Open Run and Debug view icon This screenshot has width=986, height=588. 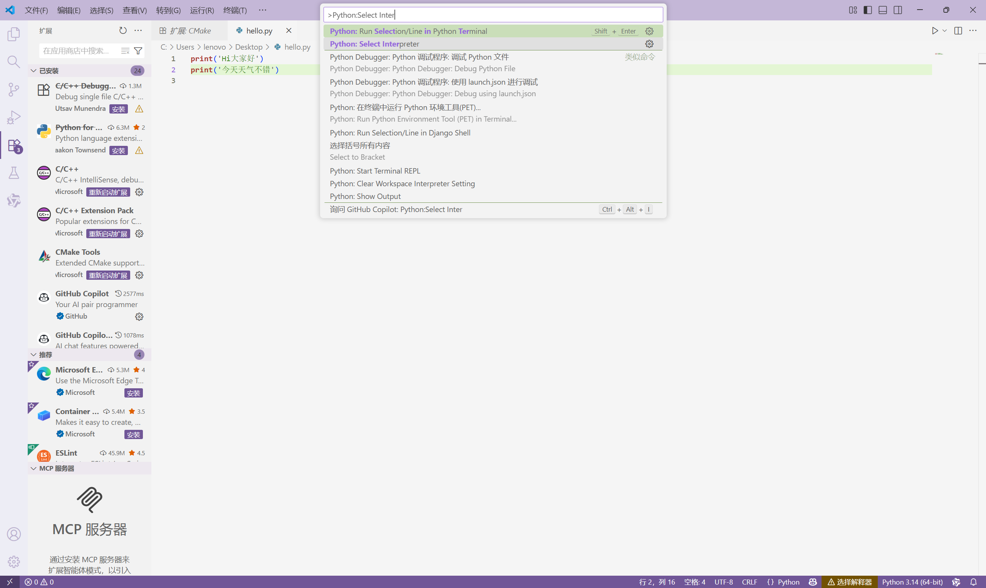tap(14, 117)
